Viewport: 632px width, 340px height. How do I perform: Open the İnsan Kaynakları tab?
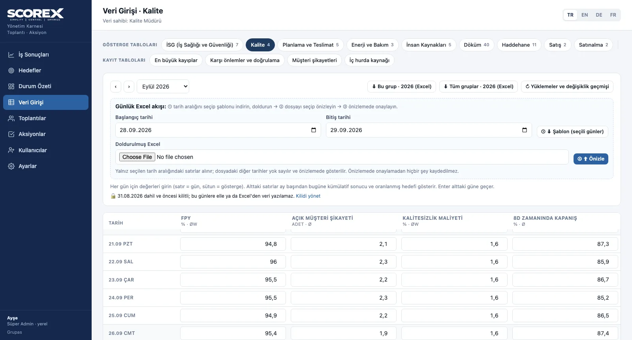click(429, 45)
